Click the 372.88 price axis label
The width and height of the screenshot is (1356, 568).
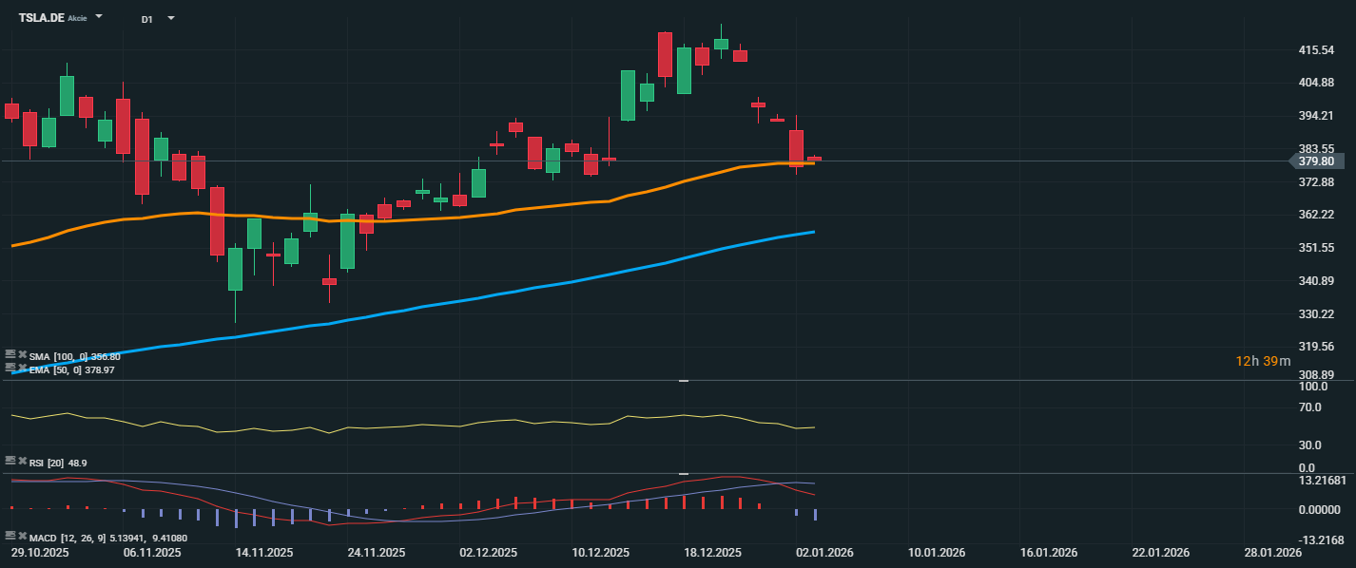click(x=1316, y=181)
